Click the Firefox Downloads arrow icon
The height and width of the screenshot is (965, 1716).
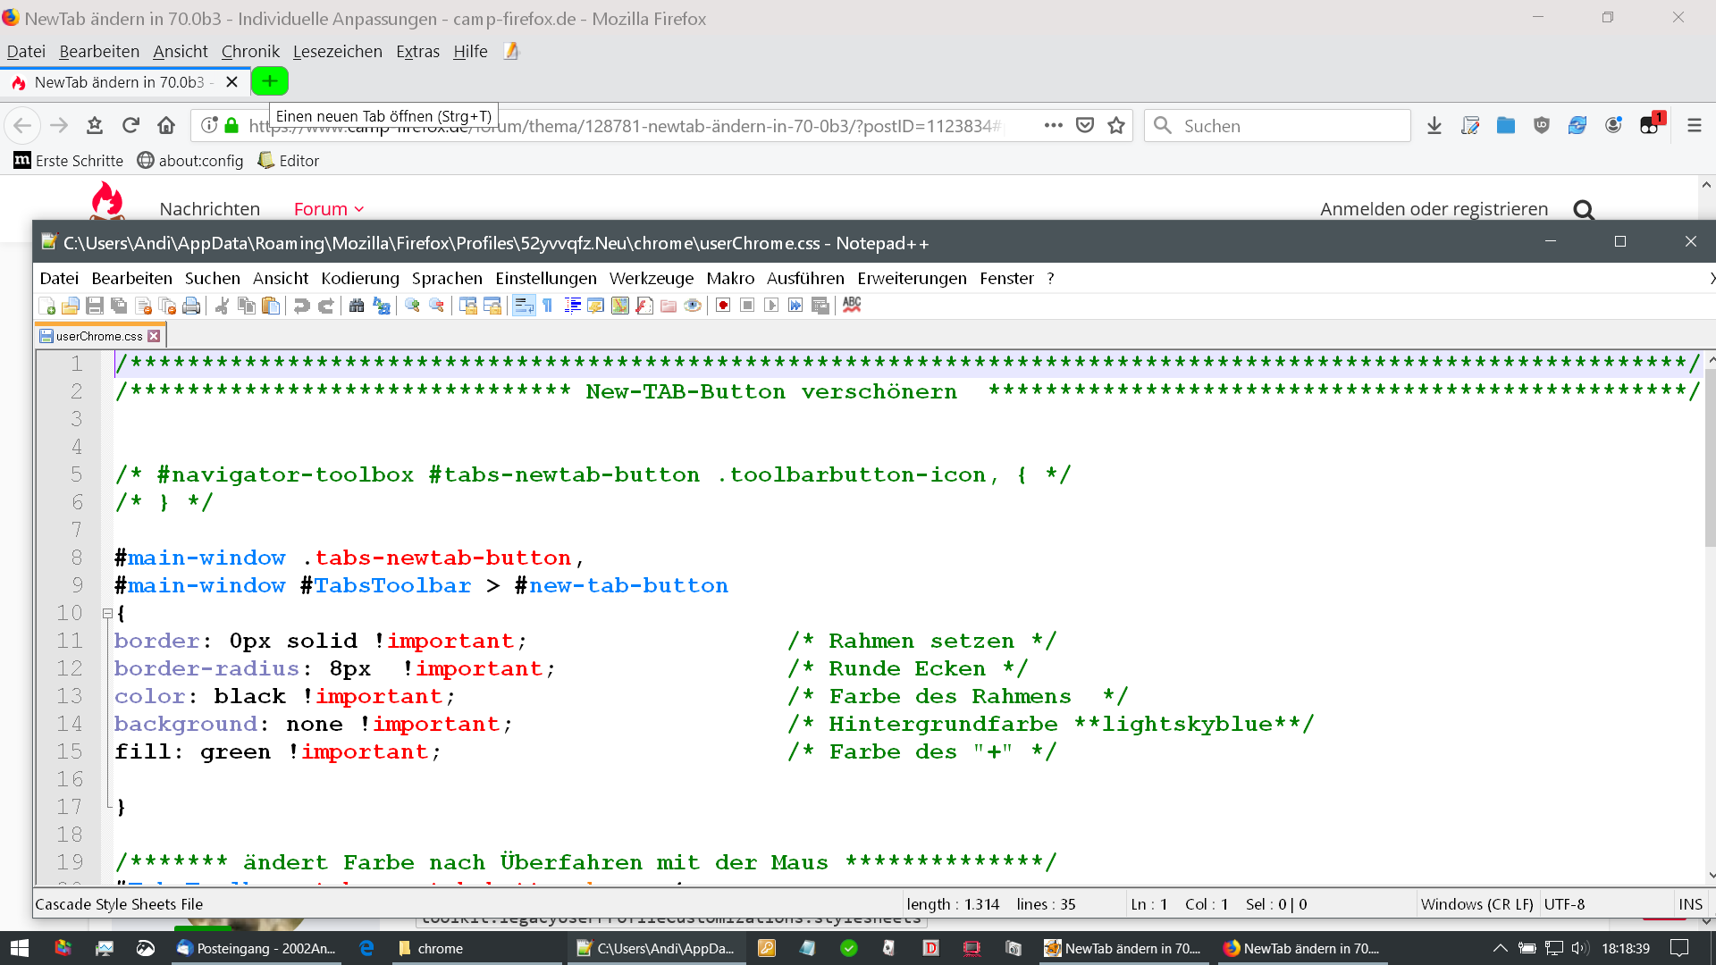[1434, 126]
